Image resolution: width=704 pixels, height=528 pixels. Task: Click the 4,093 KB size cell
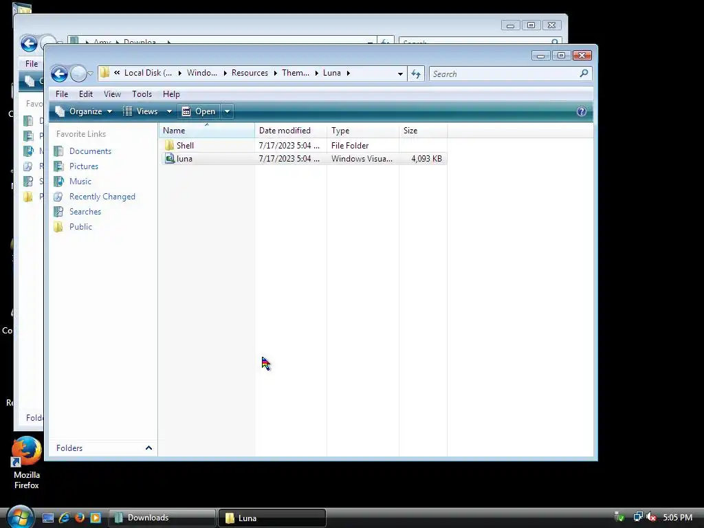pos(426,159)
